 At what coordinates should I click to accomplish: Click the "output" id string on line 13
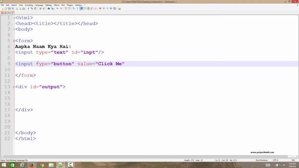point(51,87)
